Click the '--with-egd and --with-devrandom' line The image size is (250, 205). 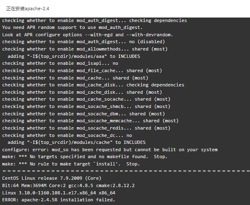pyautogui.click(x=87, y=35)
